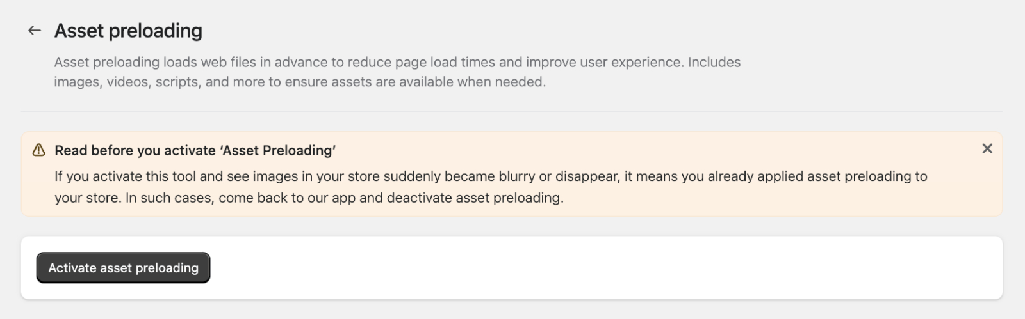Click the horizontal divider below the description
The image size is (1025, 319).
[511, 111]
